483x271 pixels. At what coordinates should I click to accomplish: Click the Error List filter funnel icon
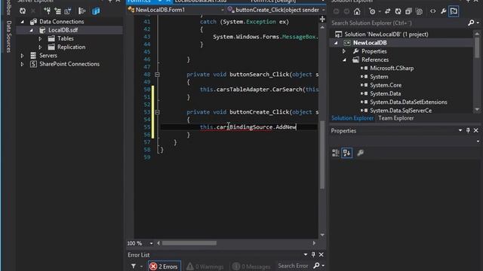click(x=134, y=266)
